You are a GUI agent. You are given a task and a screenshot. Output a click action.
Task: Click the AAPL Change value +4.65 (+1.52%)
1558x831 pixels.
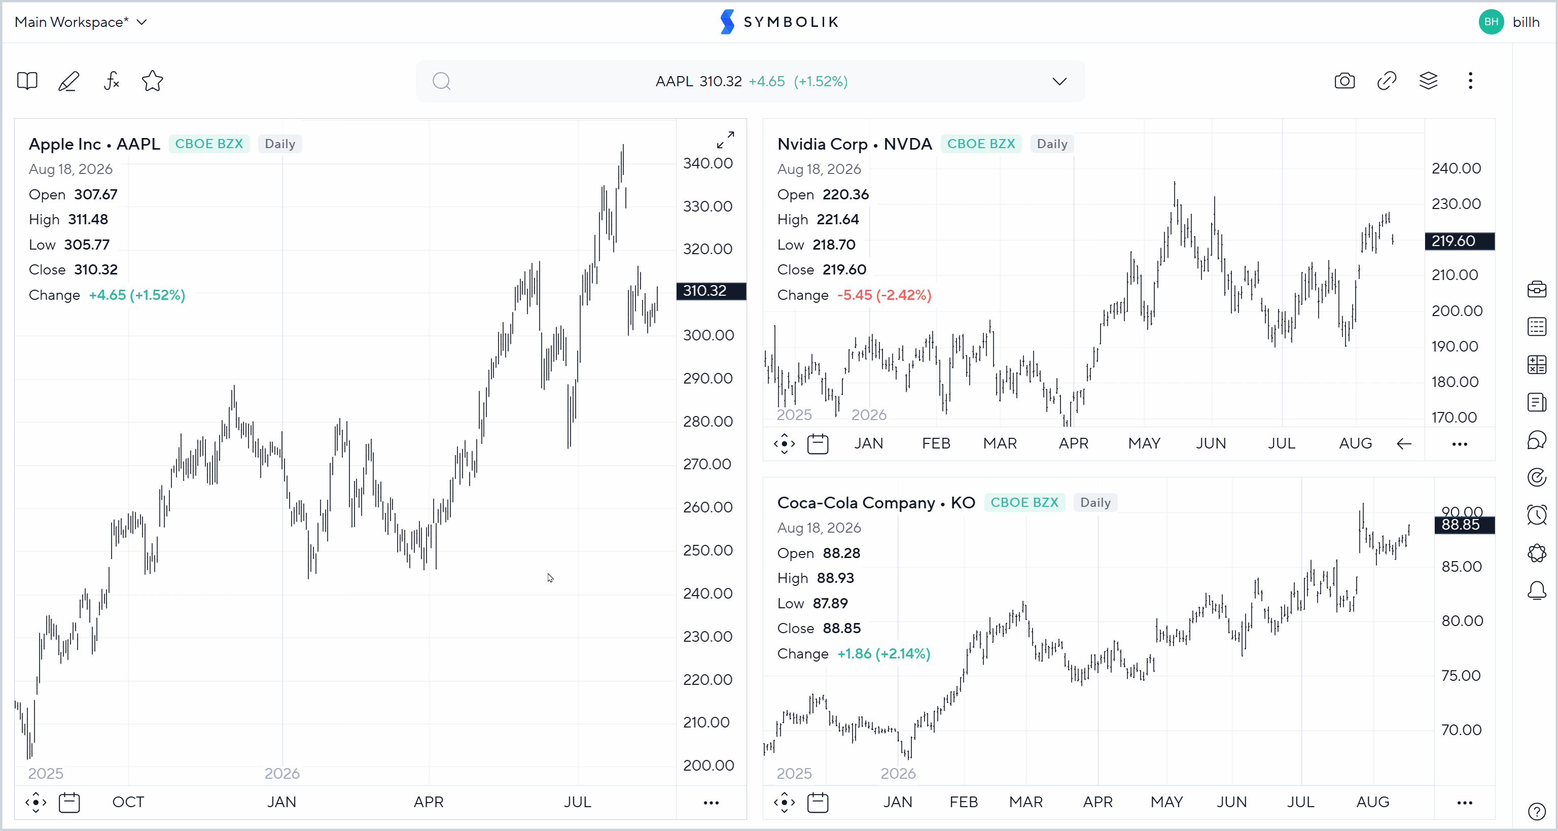coord(137,295)
